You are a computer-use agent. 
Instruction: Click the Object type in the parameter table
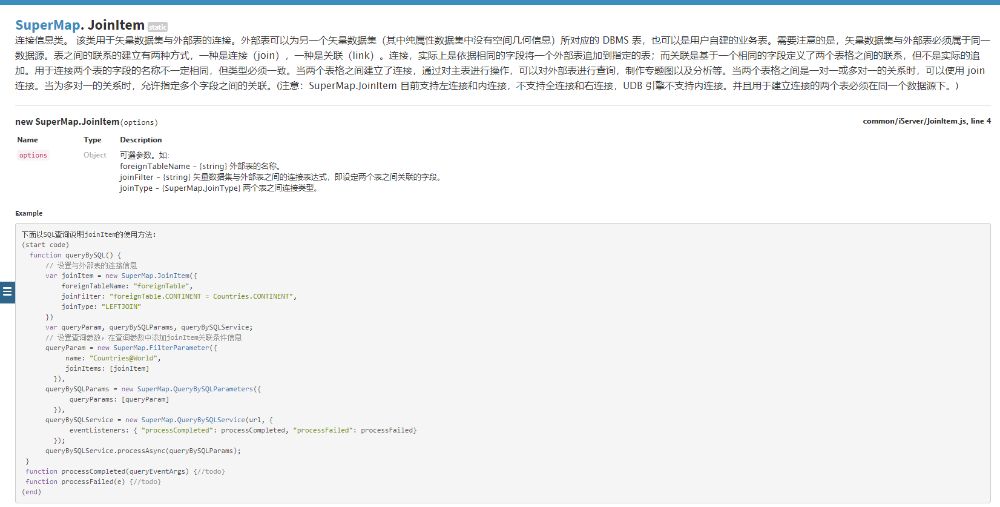pyautogui.click(x=95, y=155)
